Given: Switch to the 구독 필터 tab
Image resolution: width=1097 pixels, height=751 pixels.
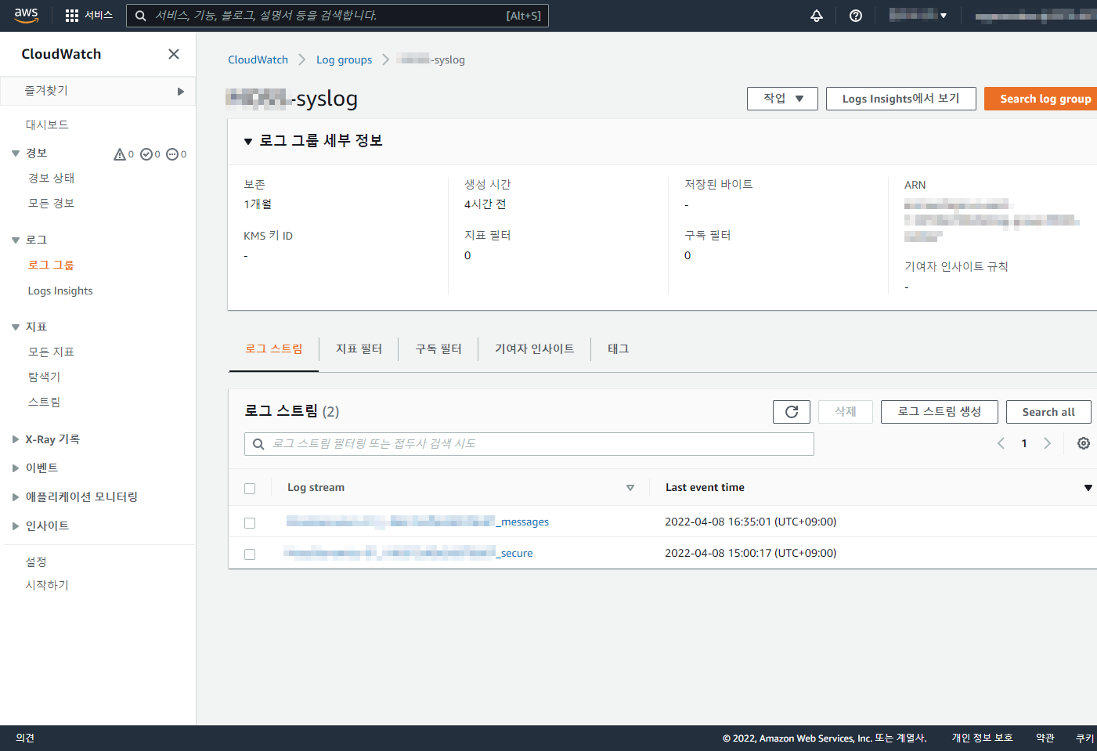Looking at the screenshot, I should [438, 348].
